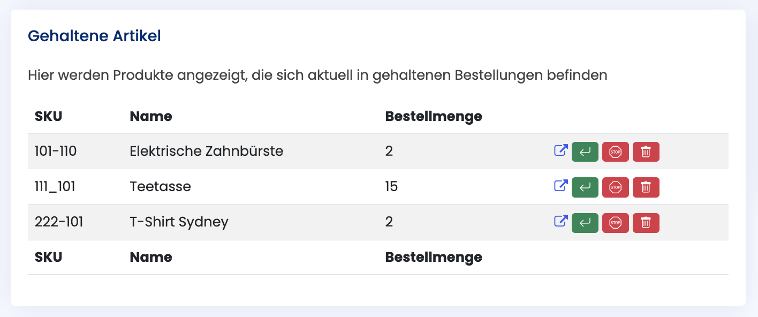Click the top Bestellmenge column header

[x=434, y=116]
